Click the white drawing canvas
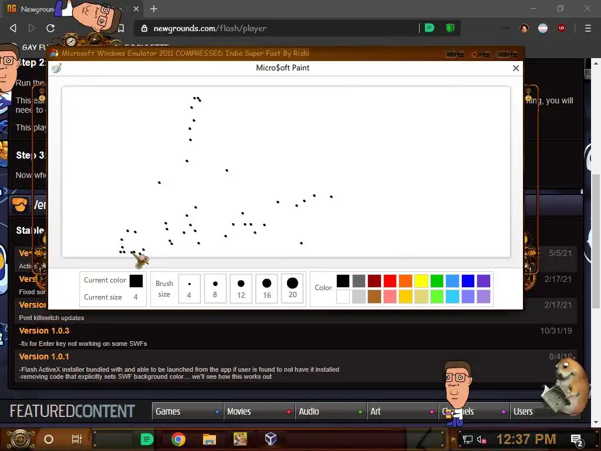601x451 pixels. tap(286, 172)
